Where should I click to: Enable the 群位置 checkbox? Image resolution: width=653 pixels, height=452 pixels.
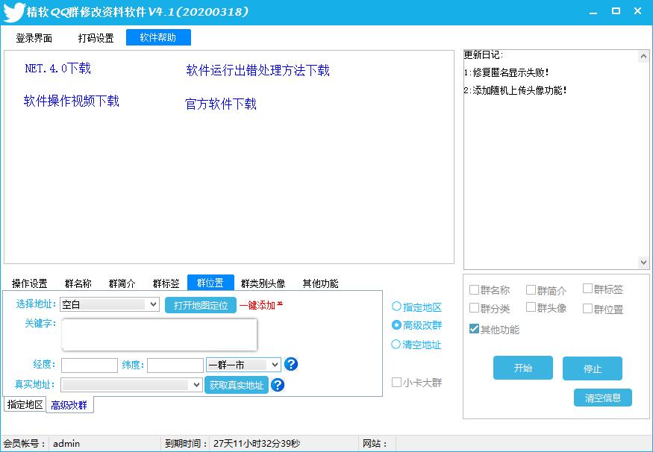pyautogui.click(x=603, y=309)
